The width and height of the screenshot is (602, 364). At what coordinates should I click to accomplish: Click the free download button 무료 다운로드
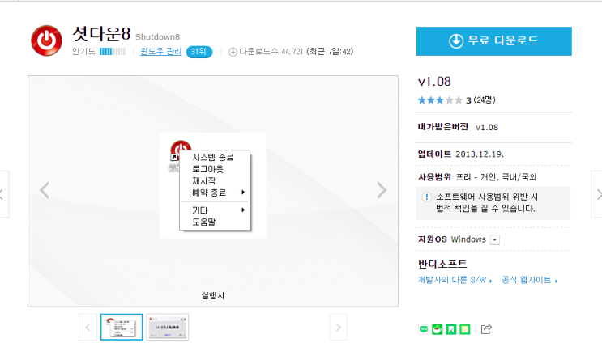(x=493, y=41)
